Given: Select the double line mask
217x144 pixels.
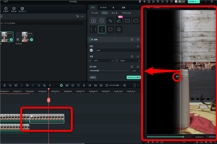Looking at the screenshot, I should click(93, 29).
